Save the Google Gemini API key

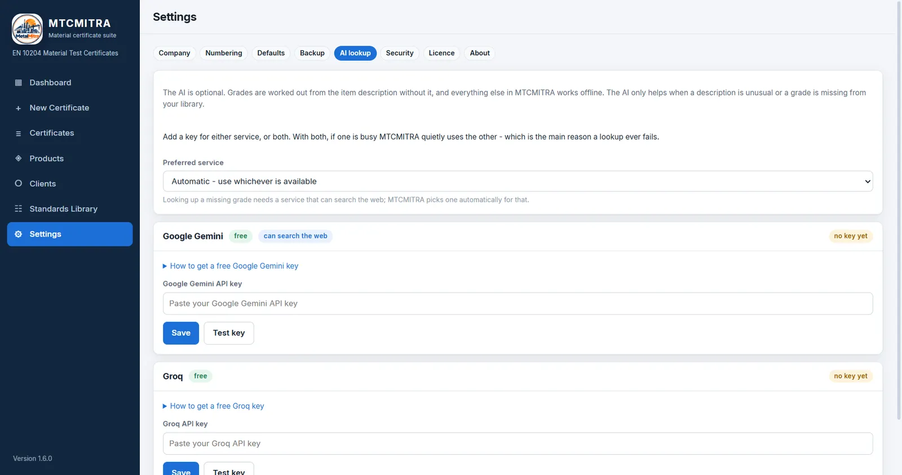click(x=181, y=333)
